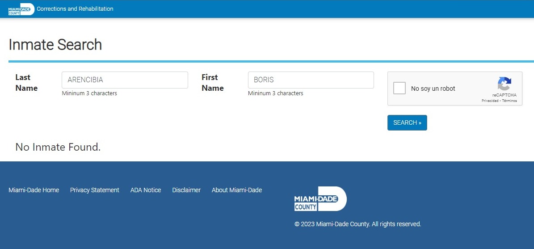
Task: Open the ADA Notice link
Action: [x=146, y=190]
